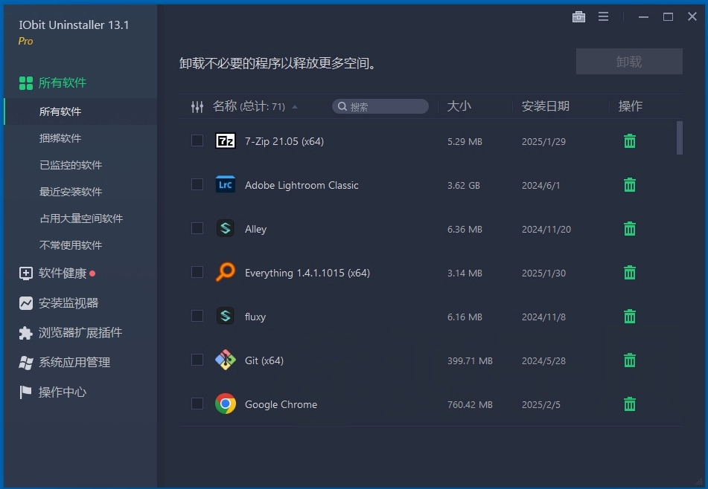
Task: Sort the list by 安装日期 column
Action: (546, 106)
